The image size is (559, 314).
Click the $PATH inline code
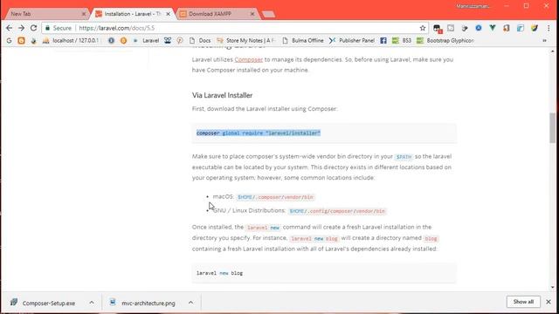(x=404, y=157)
